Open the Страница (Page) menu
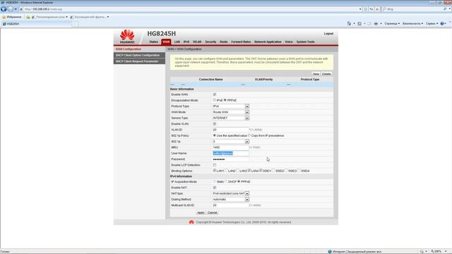 pos(392,23)
